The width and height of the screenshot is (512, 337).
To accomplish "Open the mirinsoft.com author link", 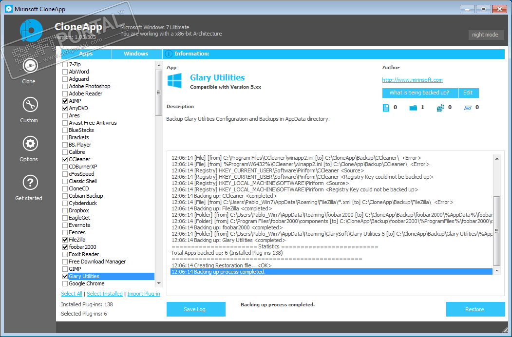I will (413, 80).
